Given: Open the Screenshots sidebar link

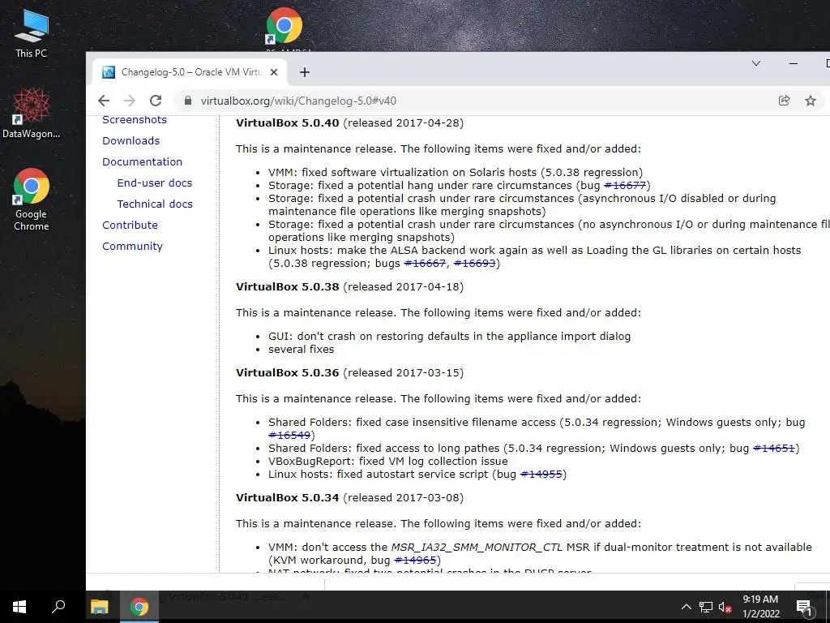Looking at the screenshot, I should (135, 120).
